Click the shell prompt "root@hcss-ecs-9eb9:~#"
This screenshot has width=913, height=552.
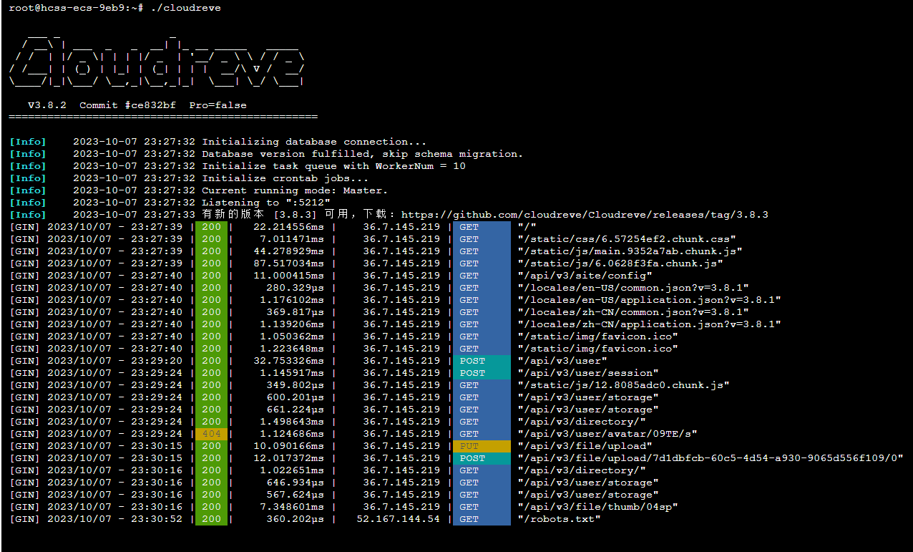[77, 8]
